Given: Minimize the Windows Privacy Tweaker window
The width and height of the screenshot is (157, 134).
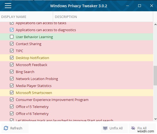Looking at the screenshot, I should click(127, 6).
